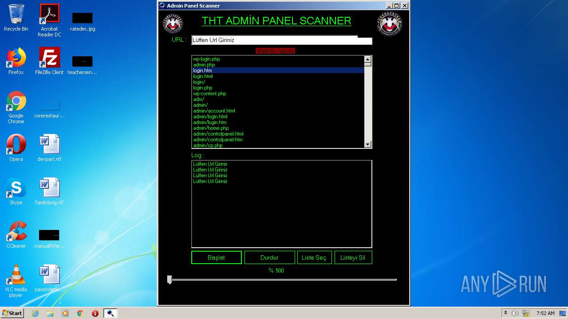Viewport: 568px width, 319px height.
Task: Click the left THT logo emblem
Action: pos(173,23)
